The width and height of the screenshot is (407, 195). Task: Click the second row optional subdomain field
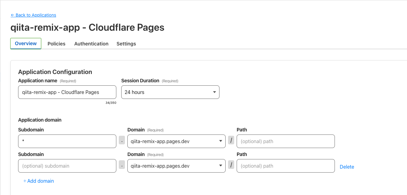tap(67, 166)
